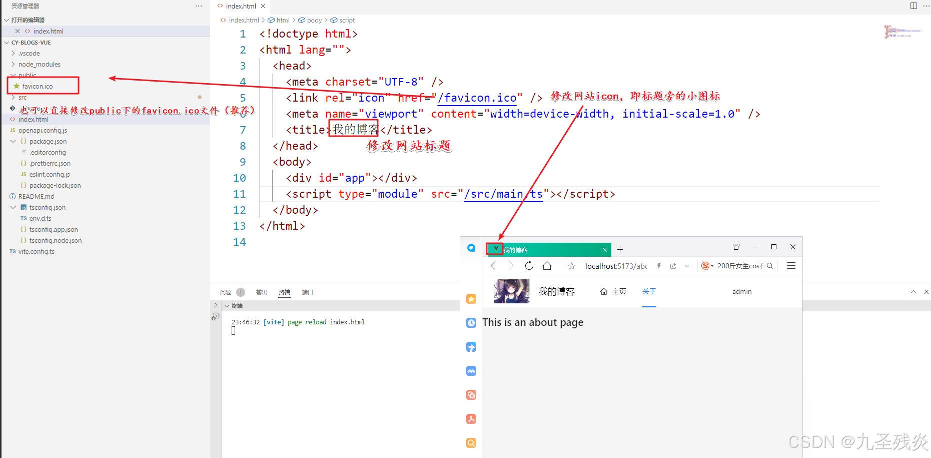Click the browser skin (shirt) icon
The image size is (931, 458).
tap(736, 247)
